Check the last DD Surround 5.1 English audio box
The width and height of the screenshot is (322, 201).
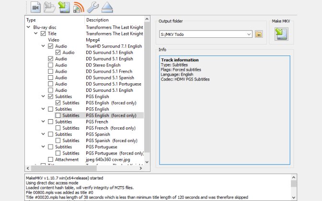tap(50, 90)
